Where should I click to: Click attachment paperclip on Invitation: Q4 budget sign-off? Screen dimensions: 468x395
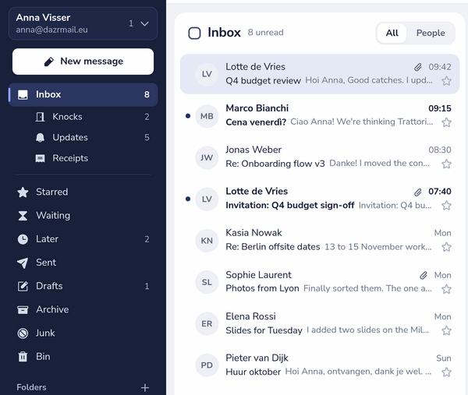[418, 192]
